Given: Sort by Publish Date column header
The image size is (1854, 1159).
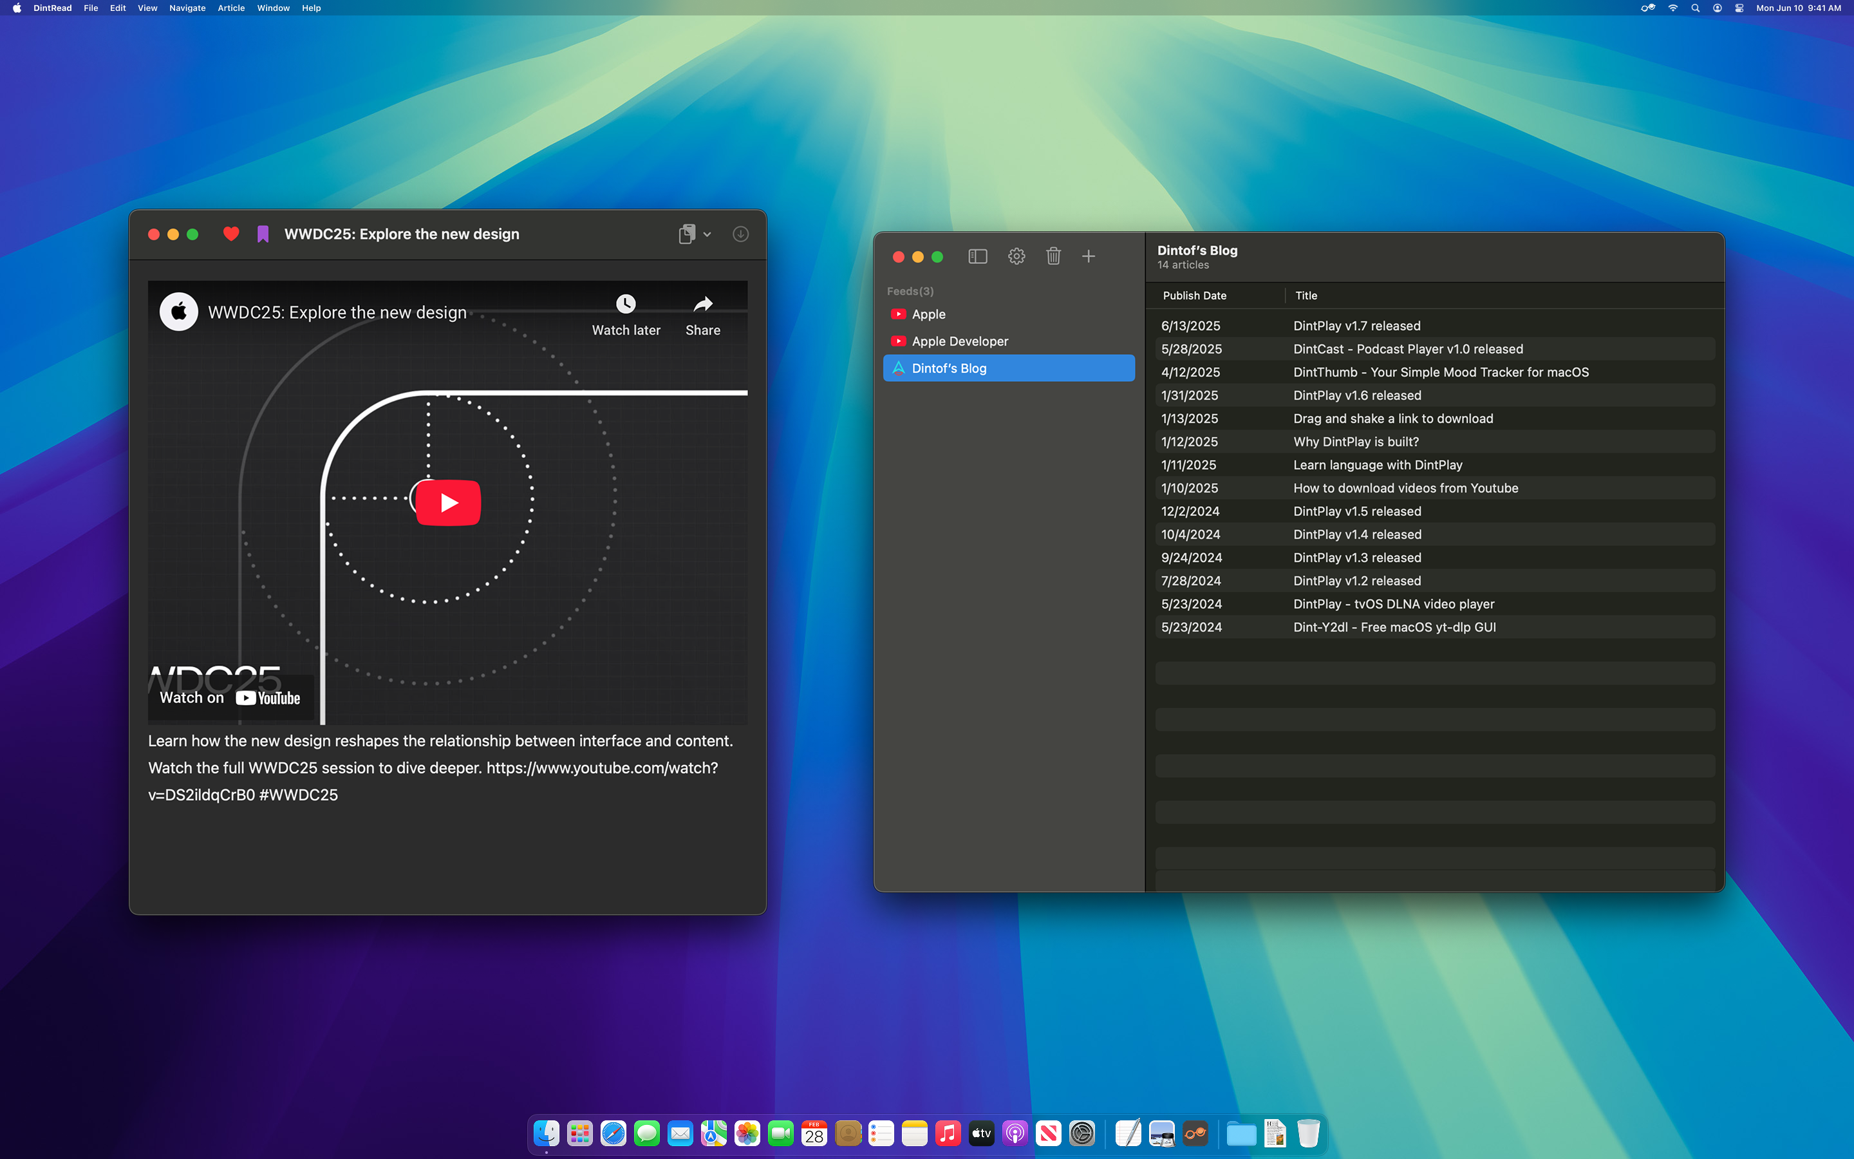Looking at the screenshot, I should (1194, 295).
